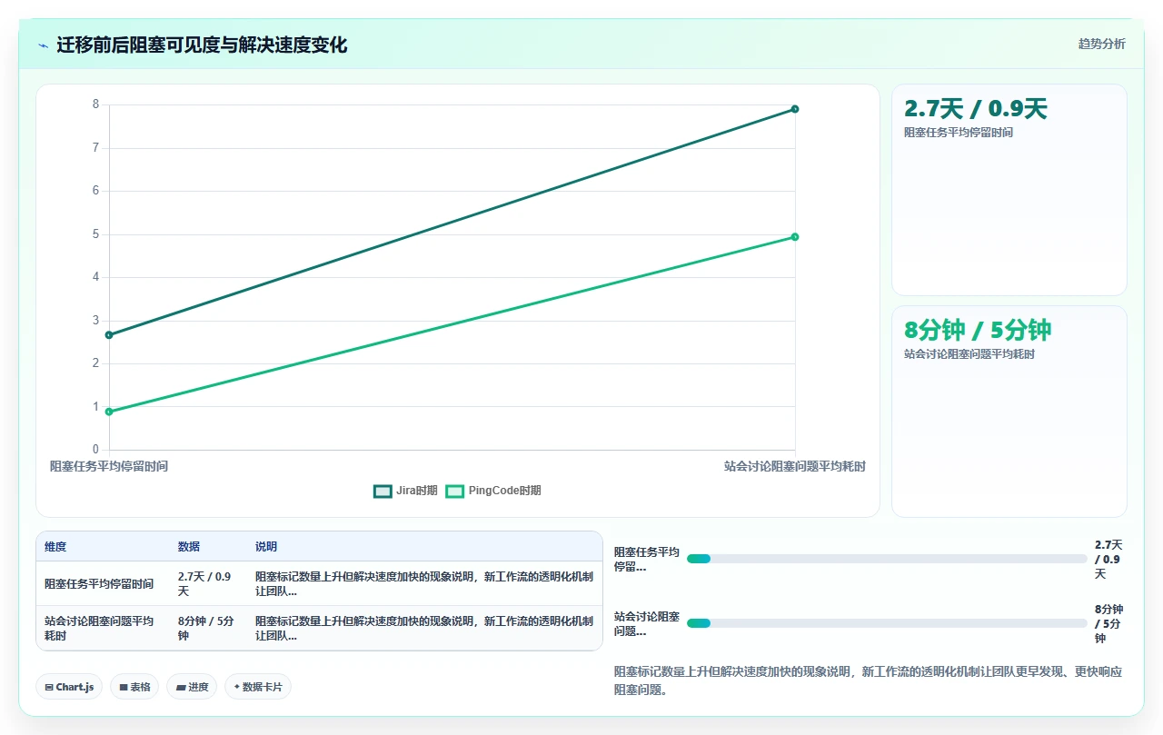Toggle the PingCode时期 legend item
This screenshot has width=1163, height=735.
pyautogui.click(x=493, y=491)
